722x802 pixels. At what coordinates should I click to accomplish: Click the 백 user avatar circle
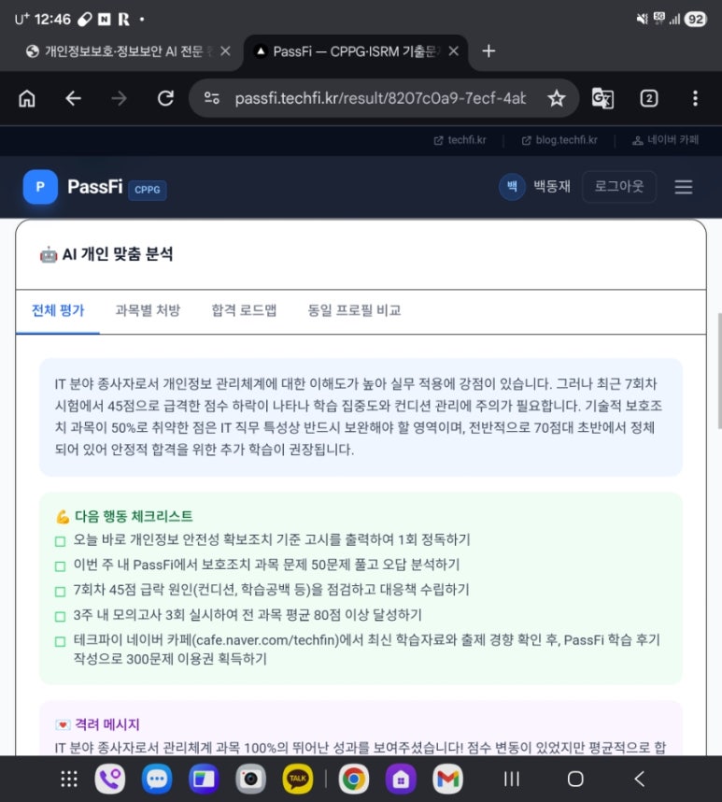click(x=512, y=186)
